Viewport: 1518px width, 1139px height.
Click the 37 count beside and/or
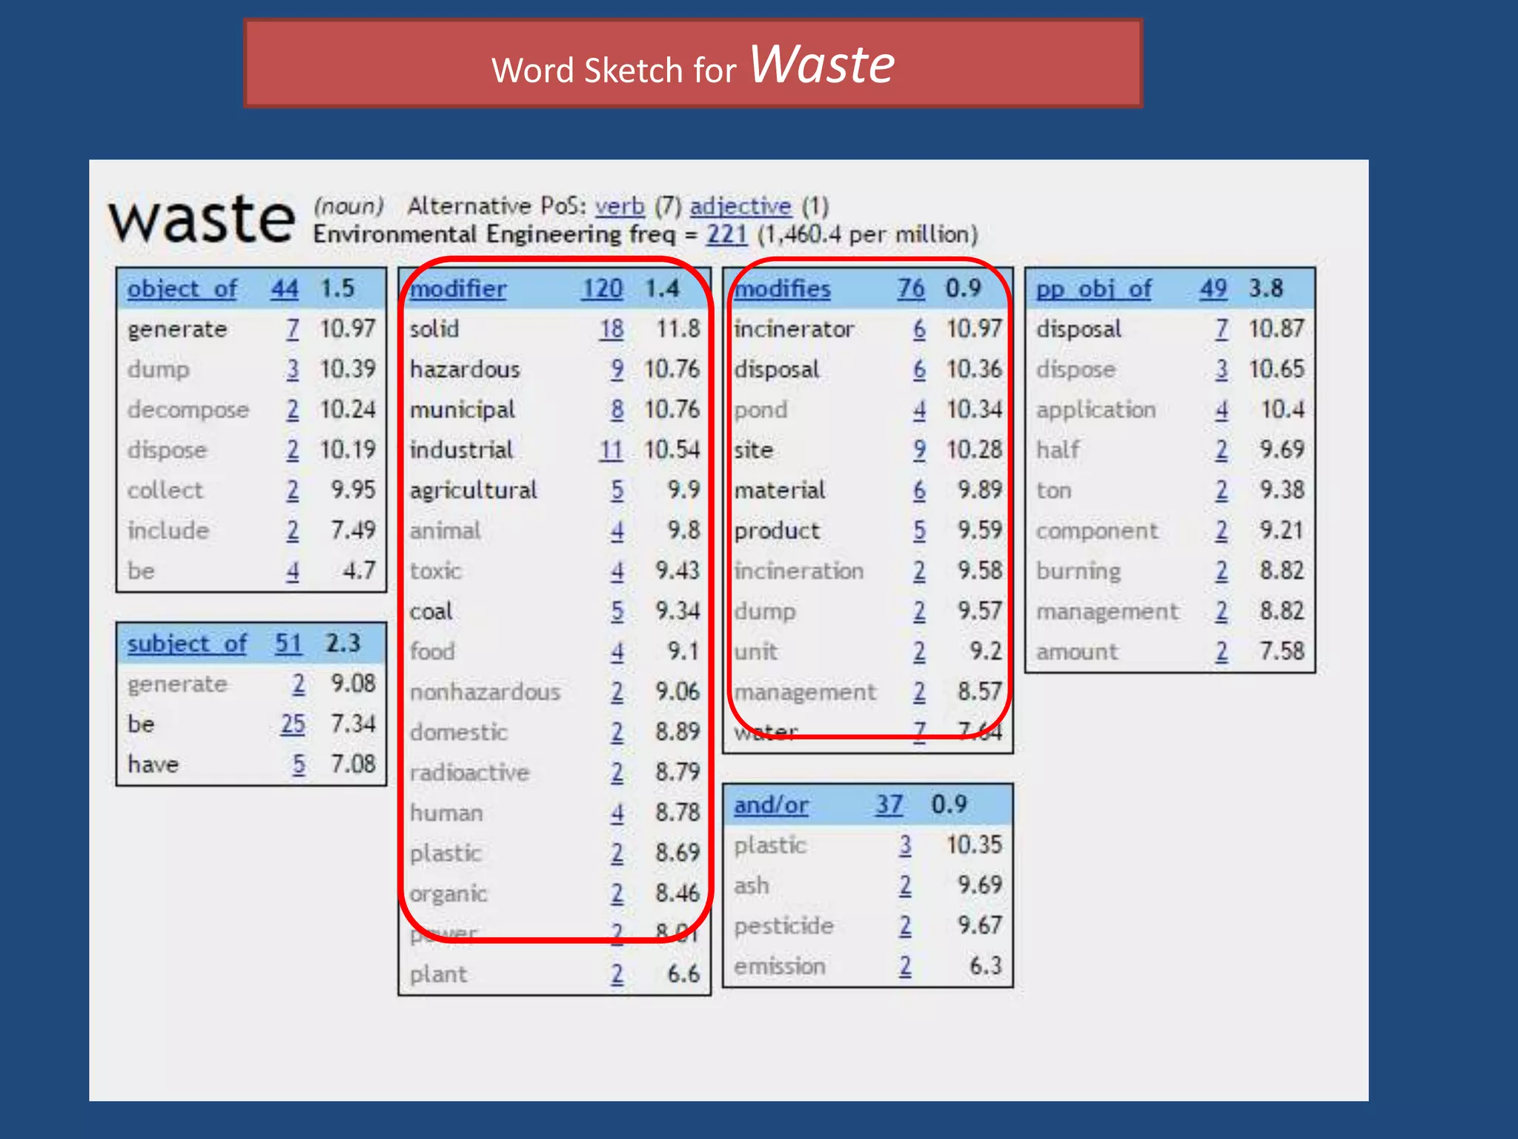point(889,805)
